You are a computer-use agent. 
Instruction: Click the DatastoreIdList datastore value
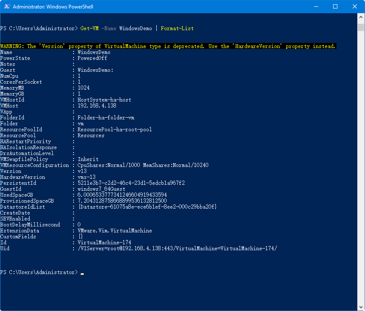click(x=147, y=207)
